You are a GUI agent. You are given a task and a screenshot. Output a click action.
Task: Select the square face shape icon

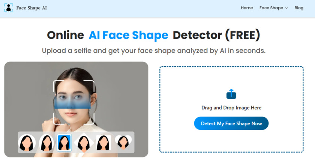tap(103, 143)
